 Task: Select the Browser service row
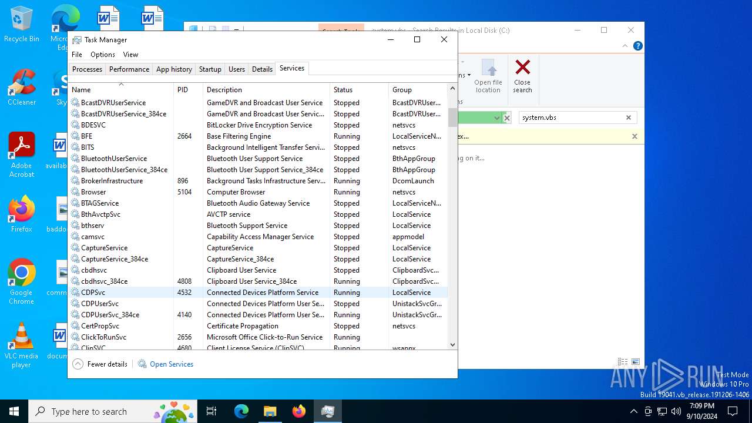258,192
